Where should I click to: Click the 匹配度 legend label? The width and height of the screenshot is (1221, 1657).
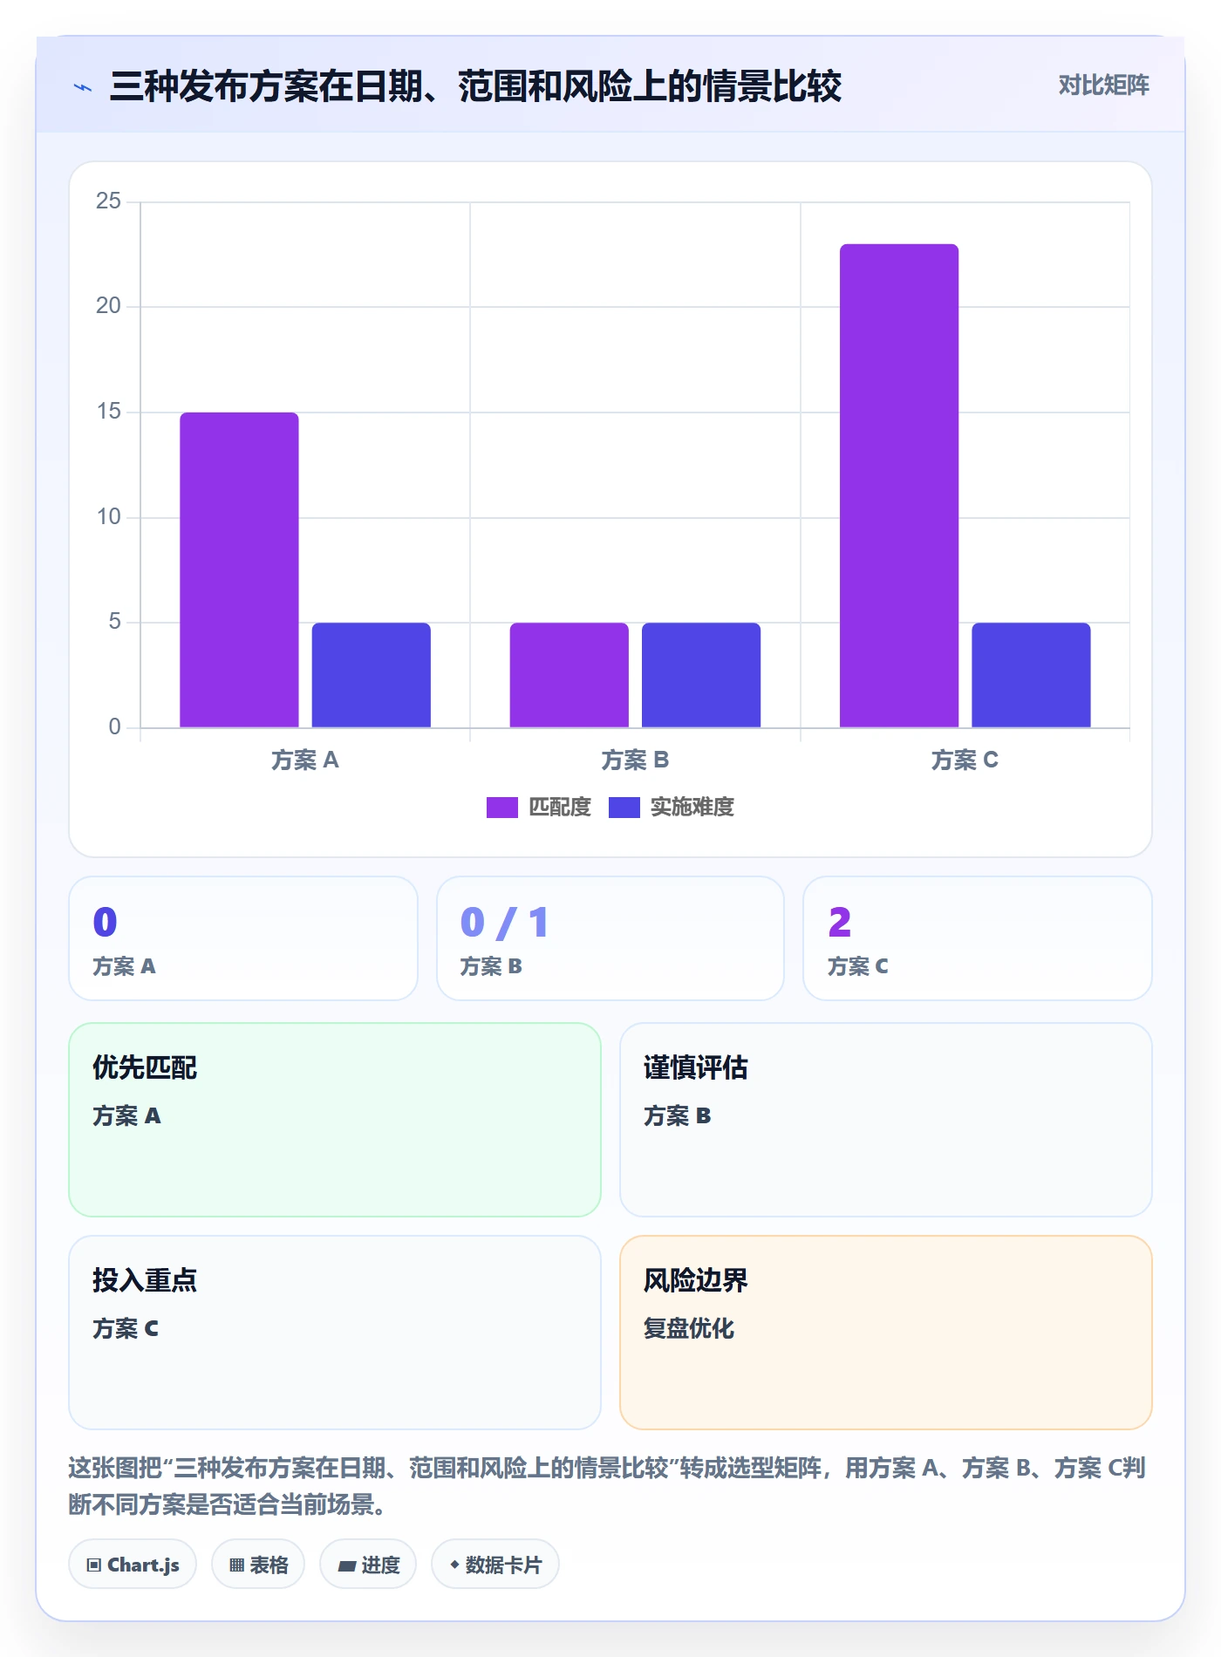pos(560,808)
